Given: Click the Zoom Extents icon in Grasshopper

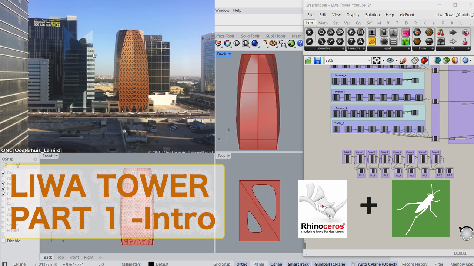Looking at the screenshot, I should pos(377,60).
